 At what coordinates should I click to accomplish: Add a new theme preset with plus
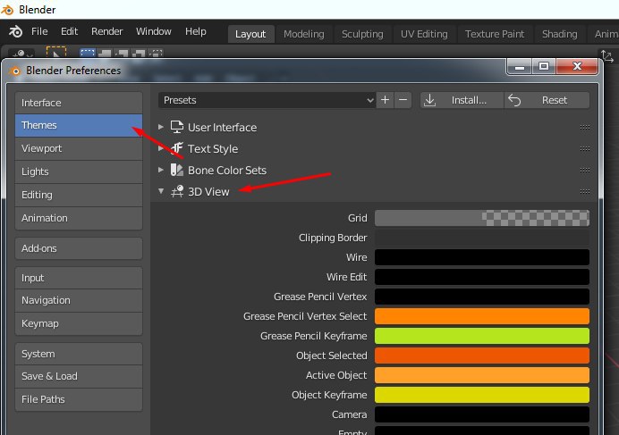coord(385,100)
